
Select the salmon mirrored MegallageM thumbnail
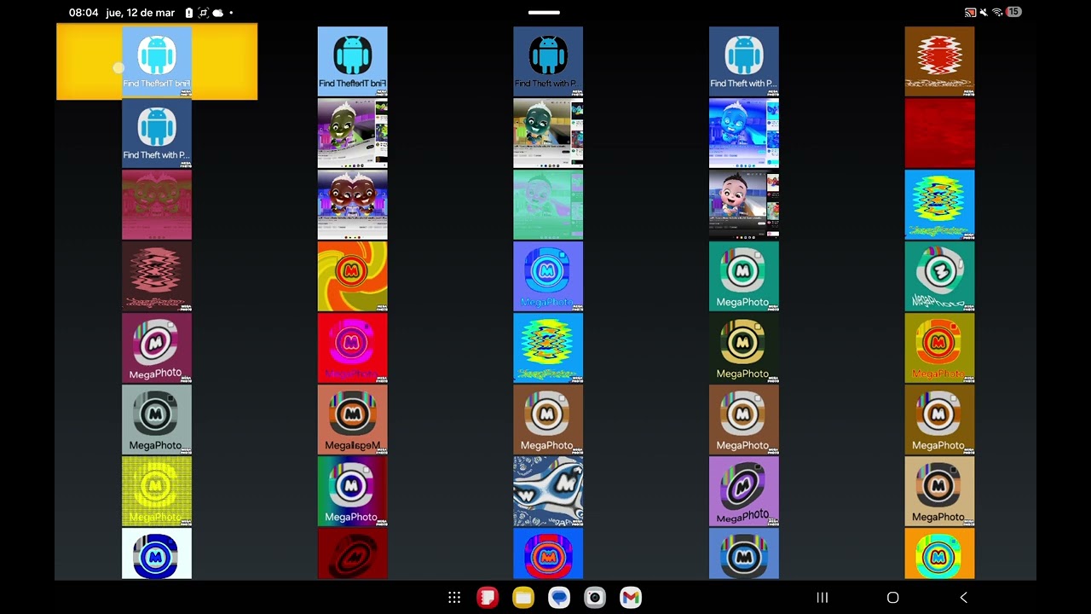click(x=352, y=420)
